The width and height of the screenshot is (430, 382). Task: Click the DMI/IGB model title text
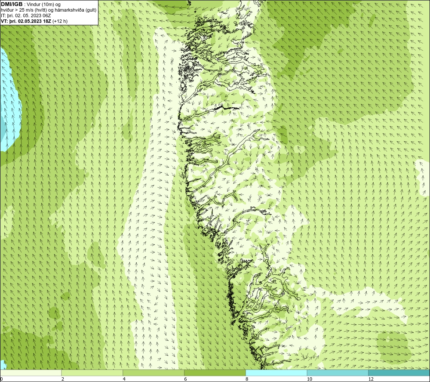(x=12, y=4)
